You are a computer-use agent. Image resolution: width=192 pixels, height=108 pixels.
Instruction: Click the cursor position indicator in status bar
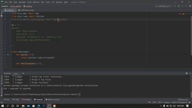click(x=149, y=102)
